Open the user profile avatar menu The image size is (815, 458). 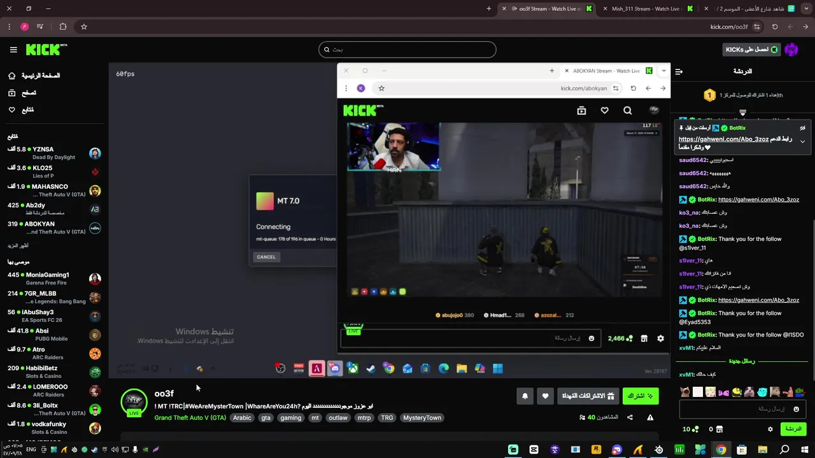(x=791, y=50)
